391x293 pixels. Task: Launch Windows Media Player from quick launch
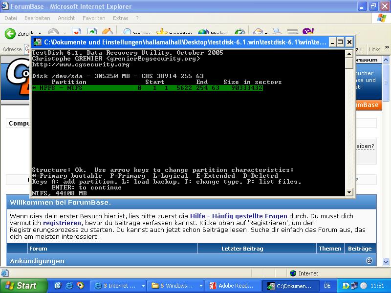(x=80, y=285)
